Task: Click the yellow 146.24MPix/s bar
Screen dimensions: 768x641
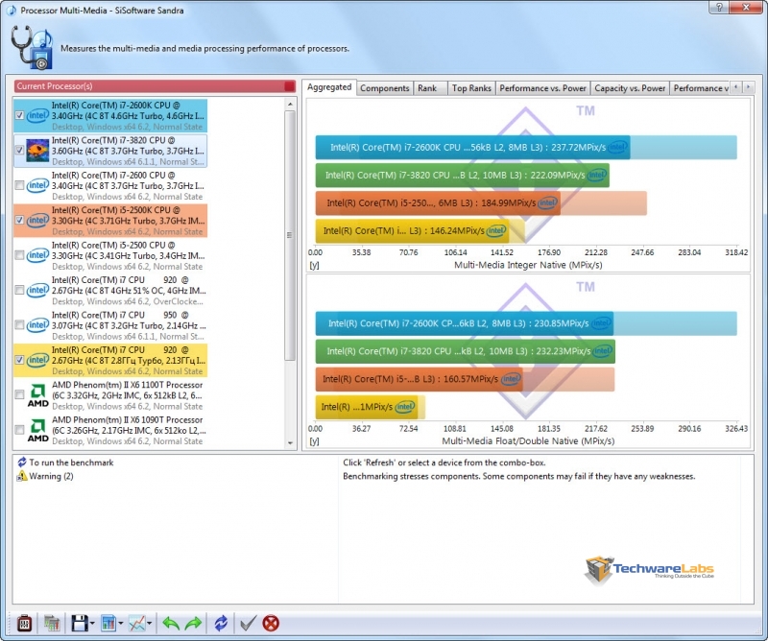Action: point(413,231)
